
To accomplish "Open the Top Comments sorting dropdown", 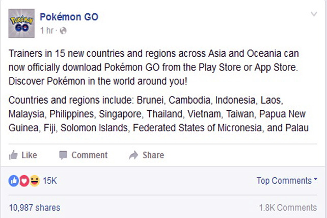I will click(x=287, y=180).
